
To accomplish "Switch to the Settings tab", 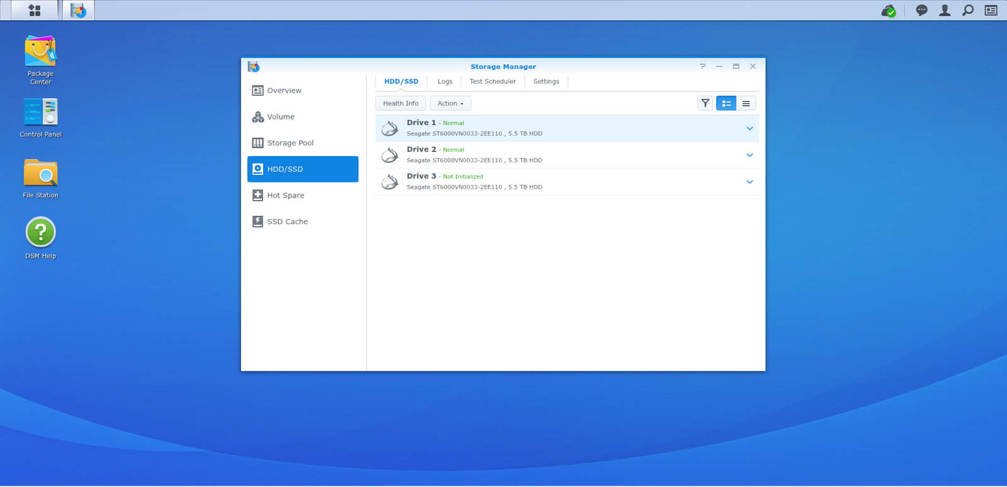I will 546,82.
